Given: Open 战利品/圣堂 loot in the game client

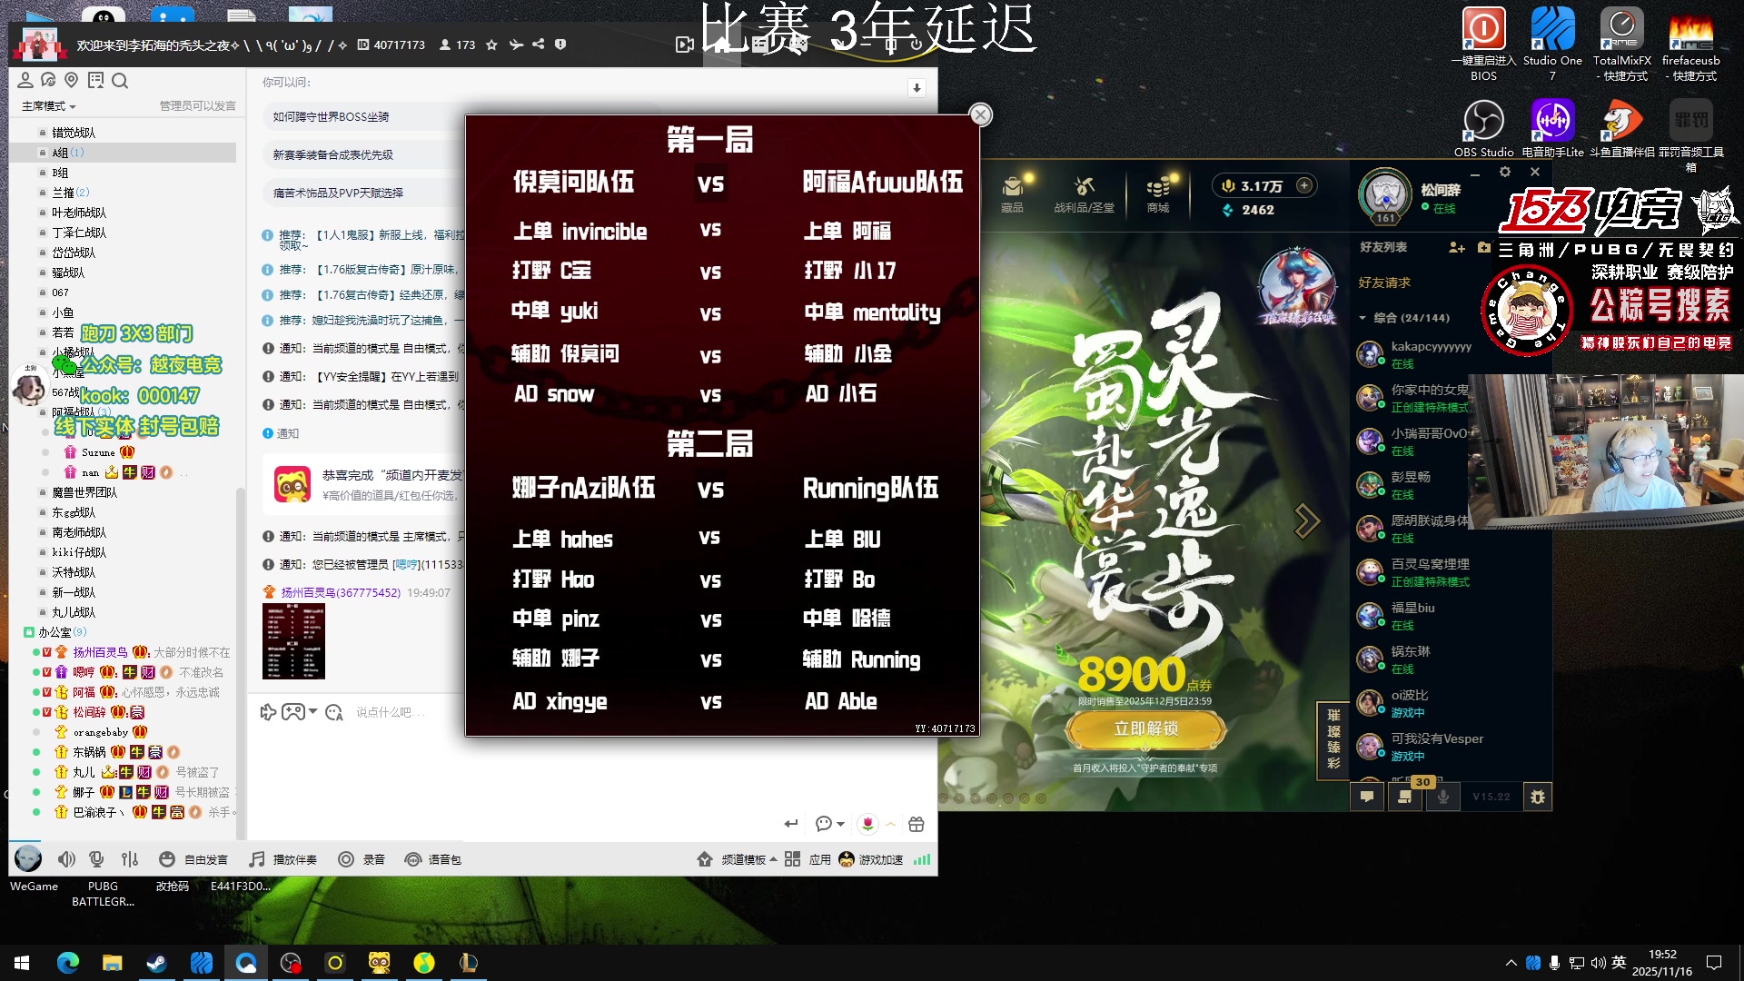Looking at the screenshot, I should [x=1083, y=193].
